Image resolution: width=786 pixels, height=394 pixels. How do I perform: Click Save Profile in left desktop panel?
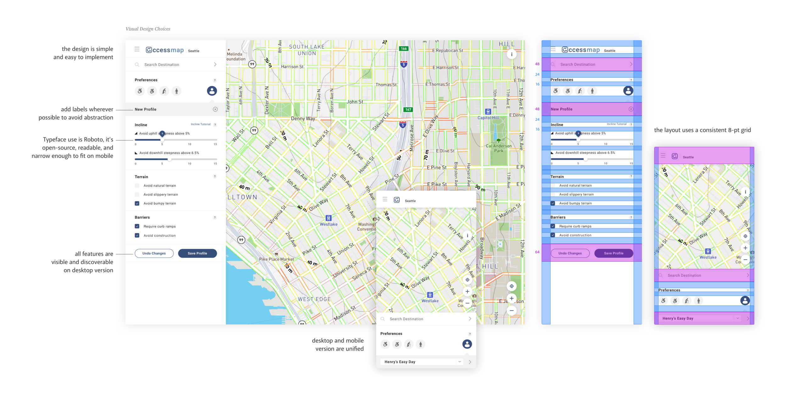(197, 253)
